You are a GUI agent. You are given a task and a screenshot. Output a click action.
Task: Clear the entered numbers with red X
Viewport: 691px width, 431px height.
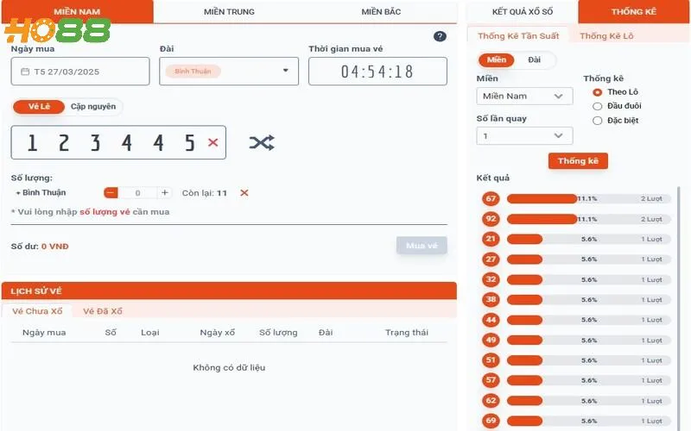pyautogui.click(x=213, y=142)
